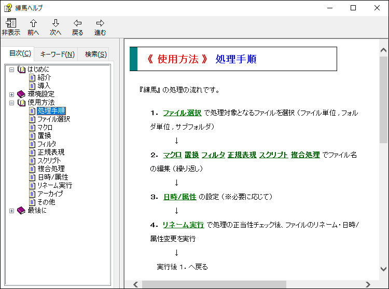Select the 紹介 topic text
The height and width of the screenshot is (289, 389).
[x=44, y=78]
